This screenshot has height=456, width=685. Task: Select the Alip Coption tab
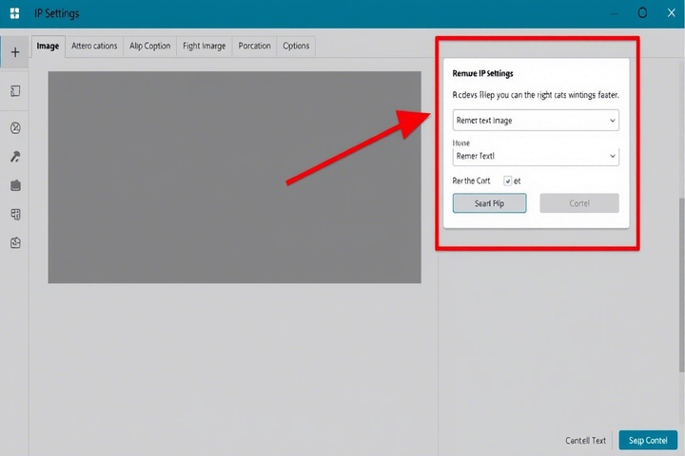(150, 47)
